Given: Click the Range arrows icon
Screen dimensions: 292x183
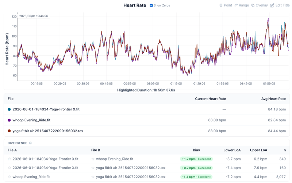Looking at the screenshot, I should pyautogui.click(x=236, y=5).
